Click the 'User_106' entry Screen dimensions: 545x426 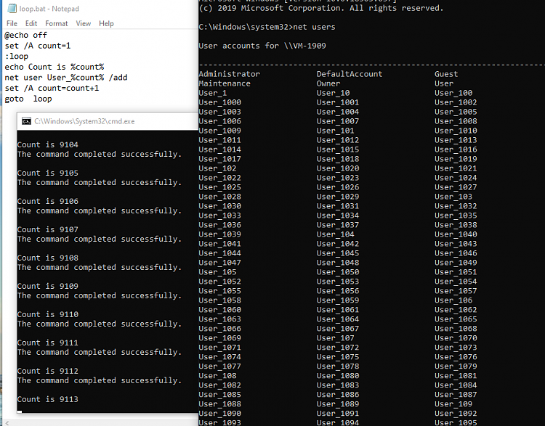(453, 300)
